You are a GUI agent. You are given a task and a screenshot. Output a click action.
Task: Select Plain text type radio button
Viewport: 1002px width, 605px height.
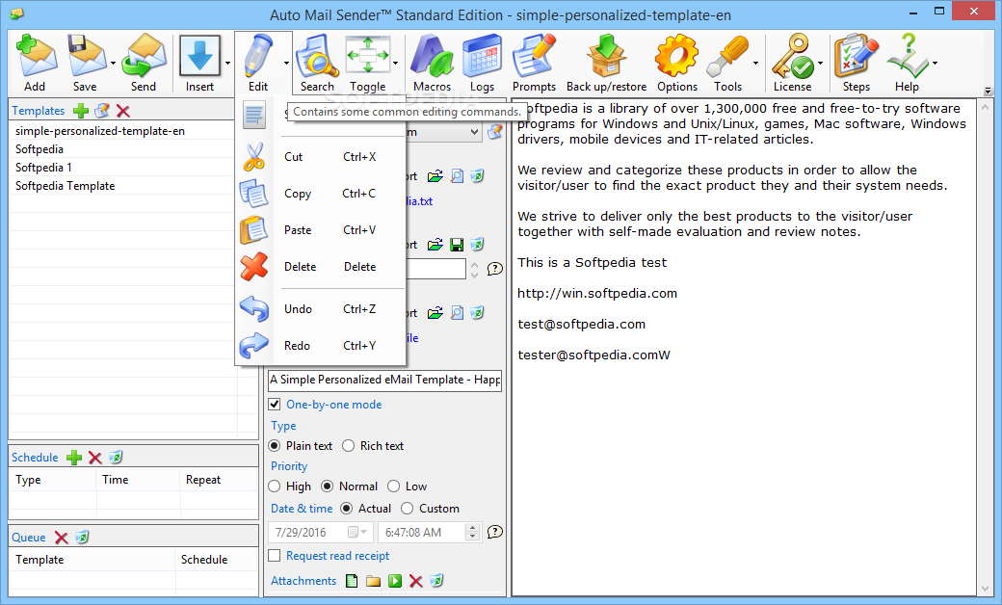pyautogui.click(x=275, y=446)
